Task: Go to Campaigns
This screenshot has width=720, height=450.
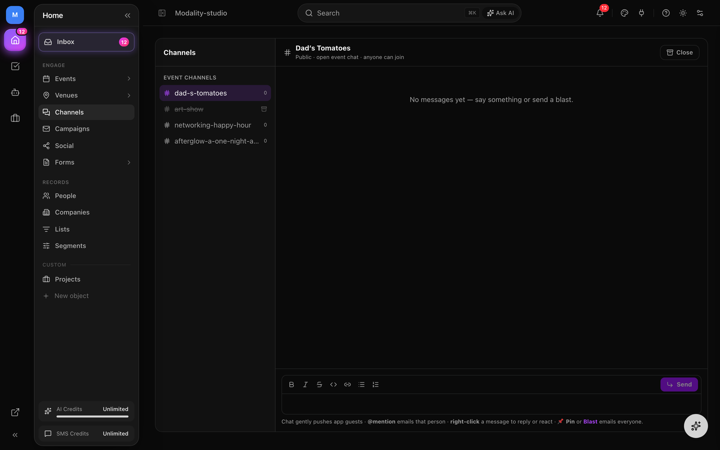Action: [86, 129]
